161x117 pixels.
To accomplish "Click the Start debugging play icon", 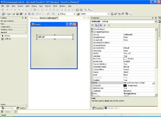I will [x=59, y=14].
